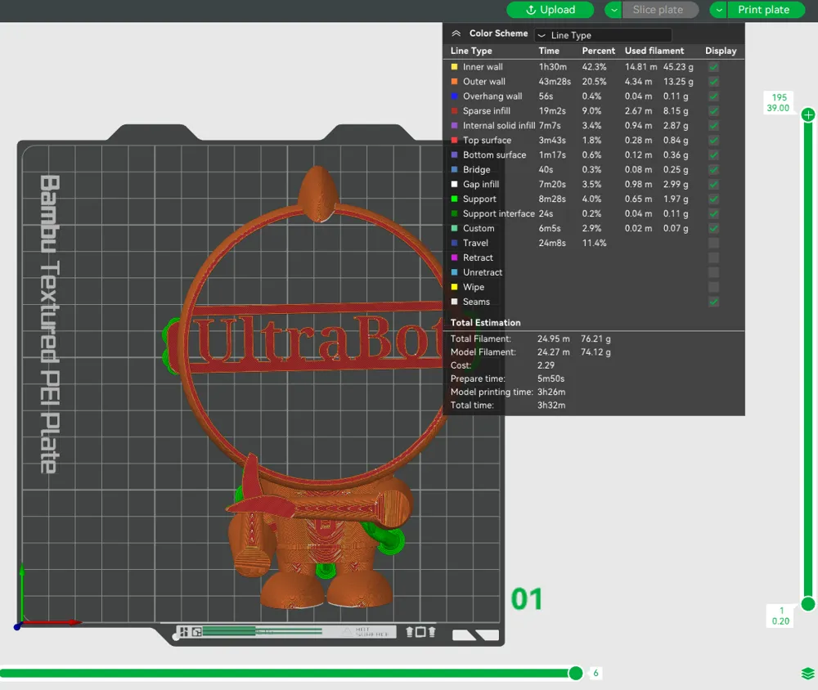Toggle Custom display checkbox
Screen dimensions: 818x690
pyautogui.click(x=713, y=228)
